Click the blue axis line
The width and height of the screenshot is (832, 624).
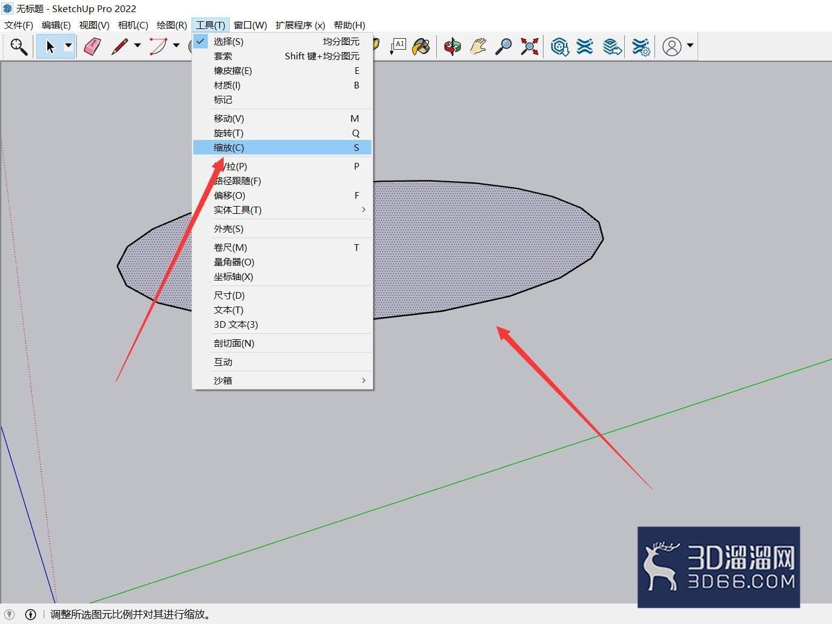click(x=27, y=515)
